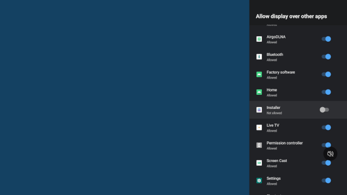
Task: Click the Bluetooth app icon
Action: (259, 56)
